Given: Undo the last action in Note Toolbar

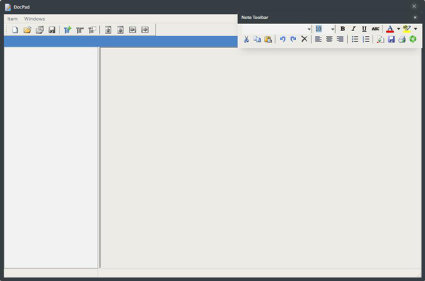Looking at the screenshot, I should (283, 40).
